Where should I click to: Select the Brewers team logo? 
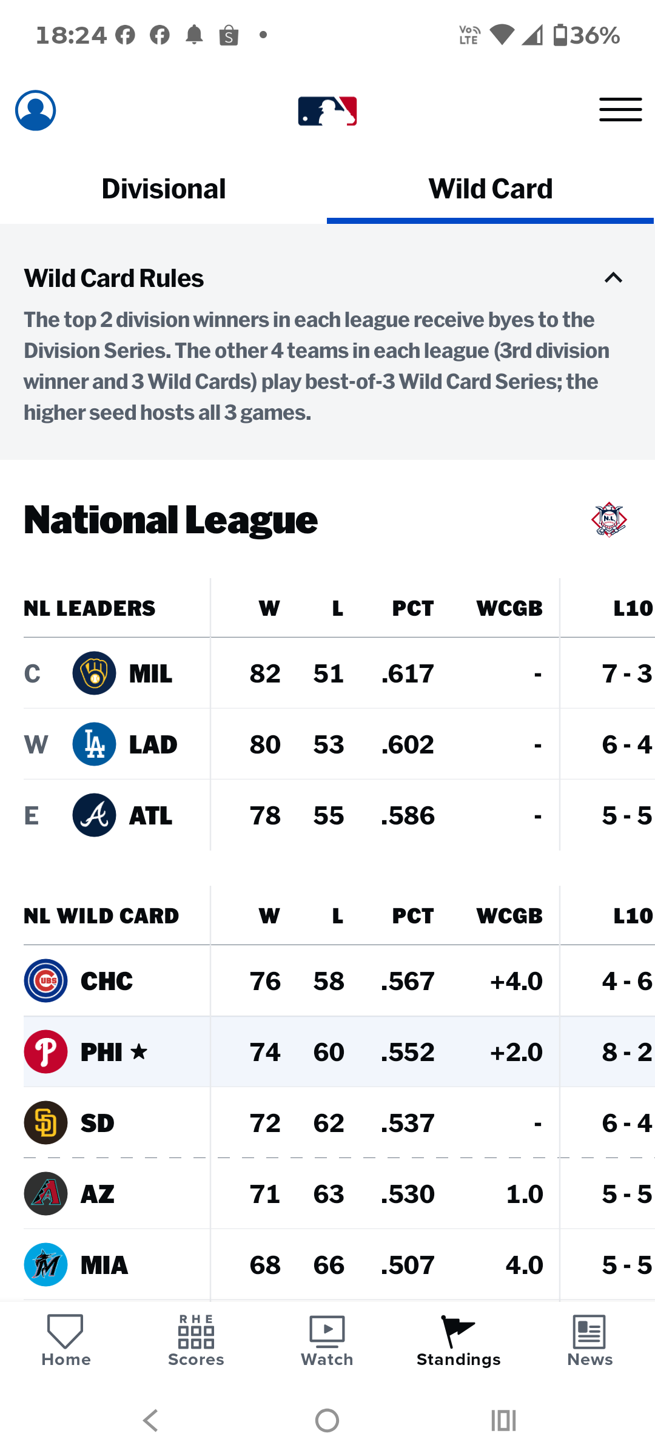[x=94, y=673]
